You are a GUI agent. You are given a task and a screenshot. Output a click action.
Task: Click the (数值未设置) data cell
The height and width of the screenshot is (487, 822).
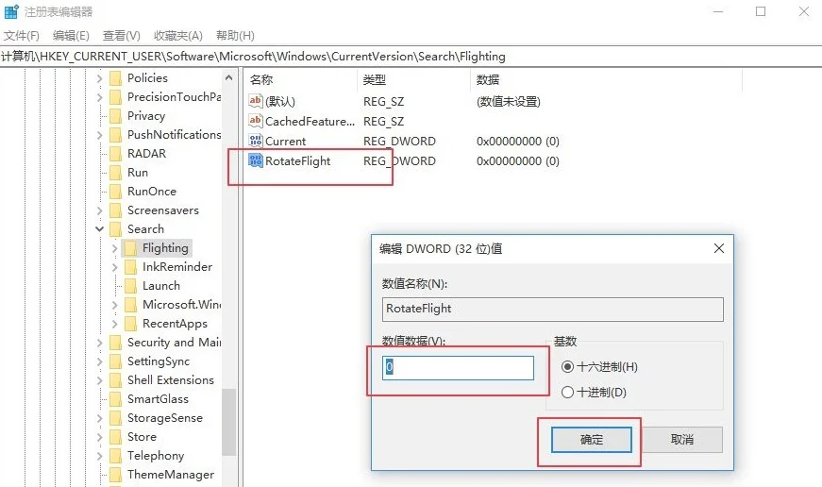click(x=508, y=101)
